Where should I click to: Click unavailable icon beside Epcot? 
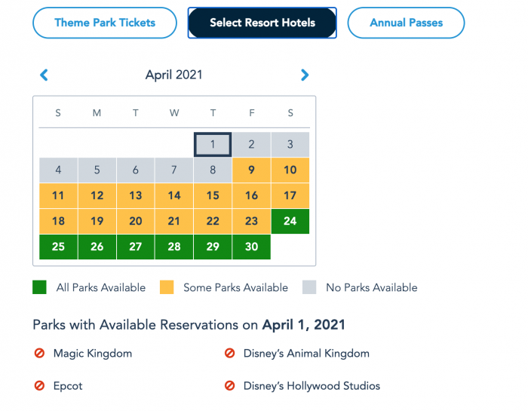click(x=39, y=385)
